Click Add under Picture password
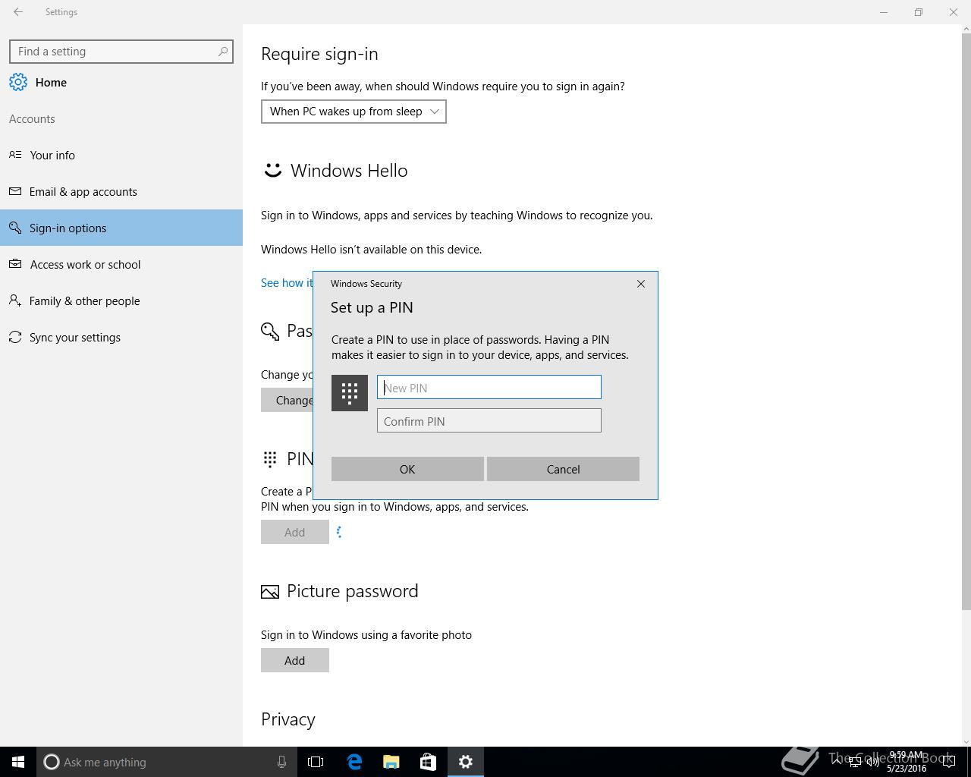The height and width of the screenshot is (777, 971). tap(295, 660)
